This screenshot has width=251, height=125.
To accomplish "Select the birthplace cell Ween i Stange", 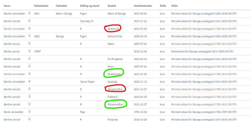I will [64, 14].
